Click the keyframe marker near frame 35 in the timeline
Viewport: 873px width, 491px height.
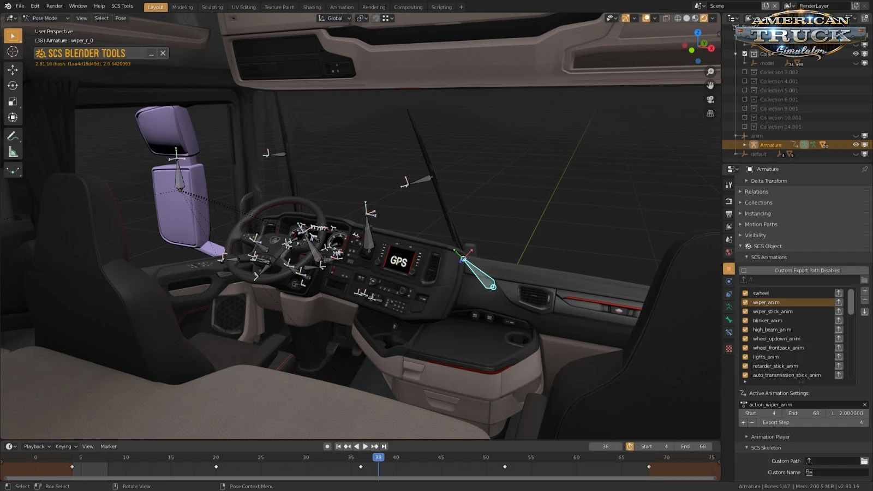(360, 467)
